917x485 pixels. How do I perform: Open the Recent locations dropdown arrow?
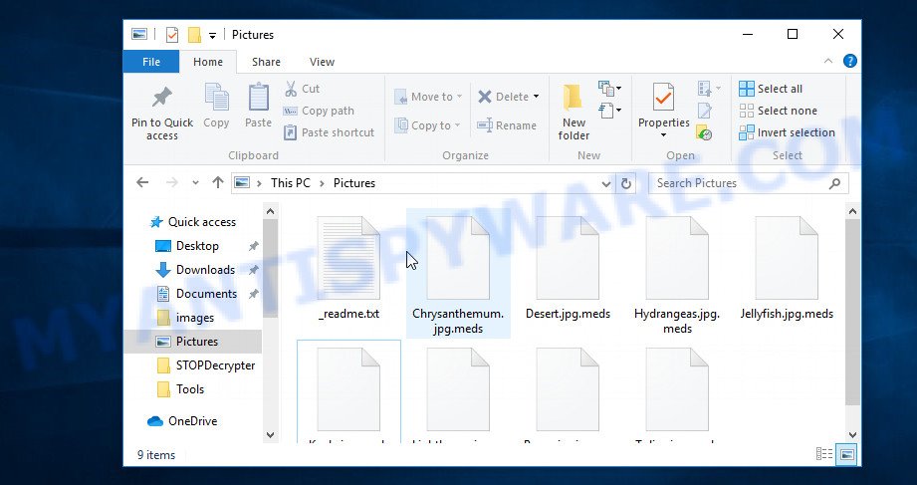point(195,183)
